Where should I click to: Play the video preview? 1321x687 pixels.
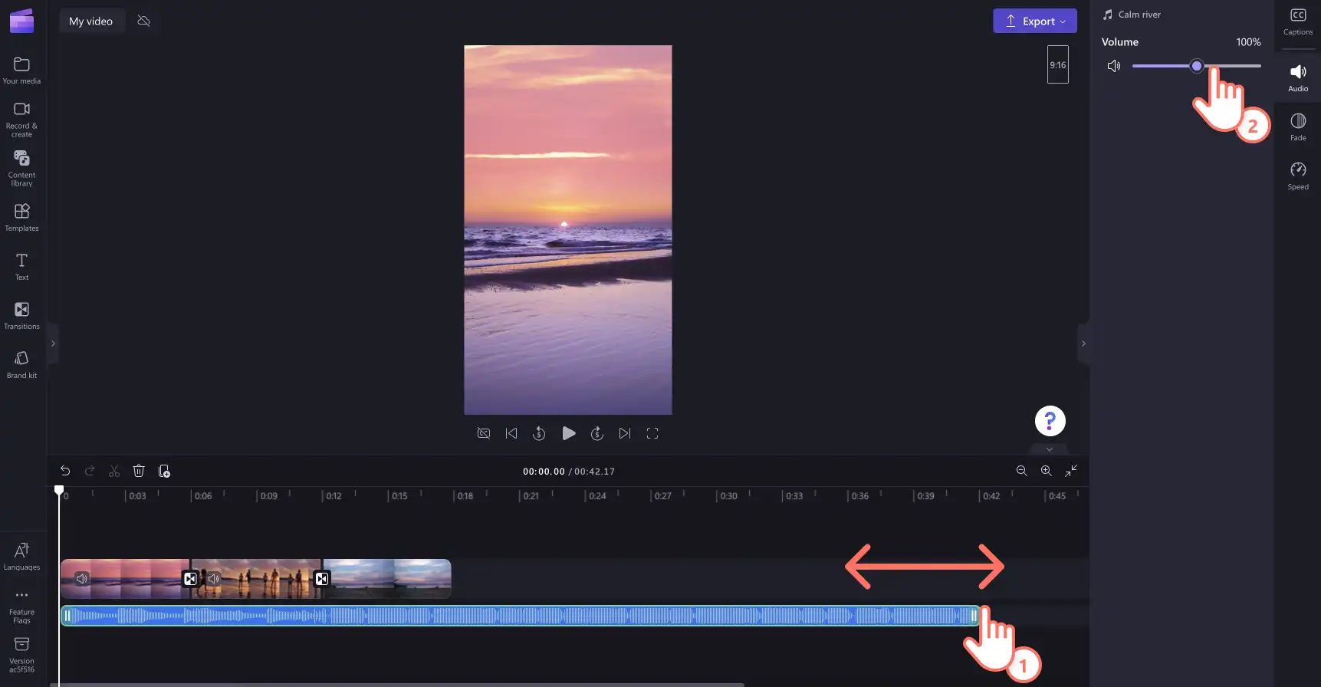568,433
